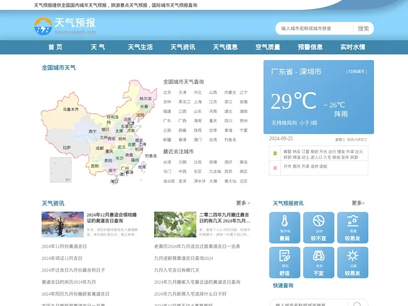
Task: Open the 天气资讯 navigation item
Action: point(182,47)
